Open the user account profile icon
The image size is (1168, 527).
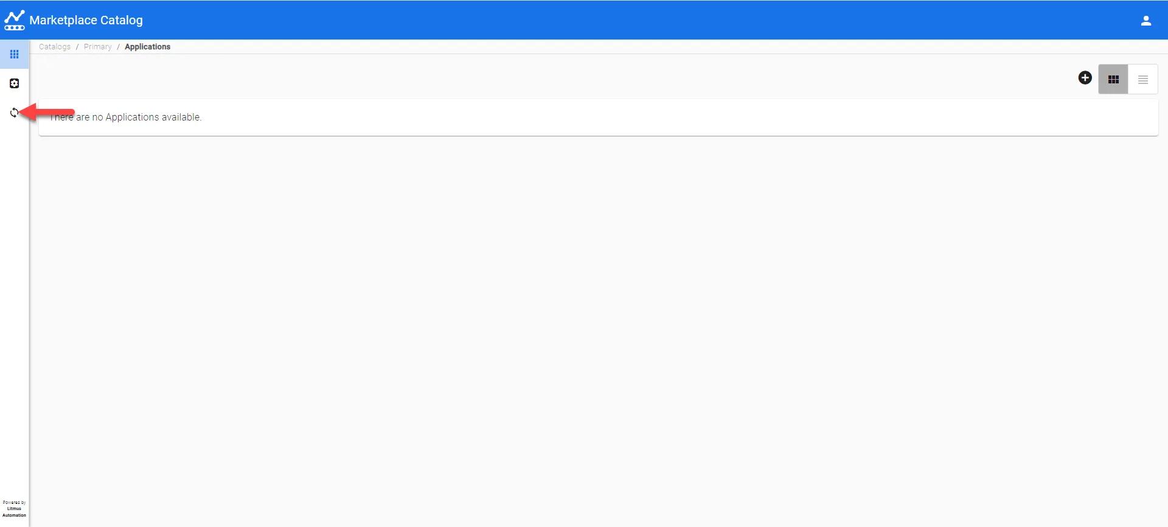(1145, 20)
